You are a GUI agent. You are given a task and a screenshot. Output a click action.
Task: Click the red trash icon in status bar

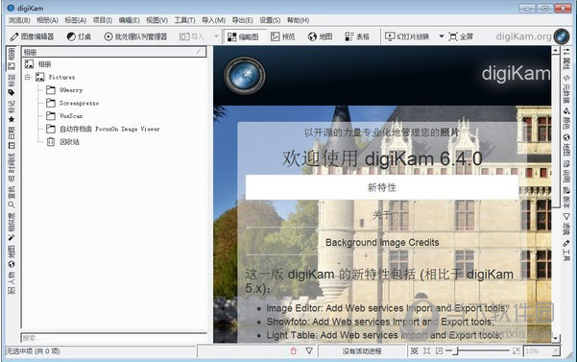point(293,351)
